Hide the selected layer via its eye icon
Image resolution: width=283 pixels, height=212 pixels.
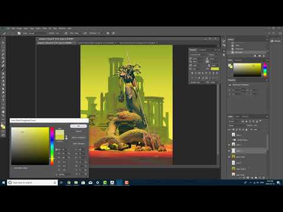tap(229, 151)
